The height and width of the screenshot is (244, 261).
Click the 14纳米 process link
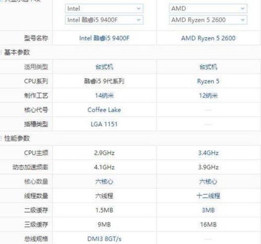pyautogui.click(x=104, y=95)
